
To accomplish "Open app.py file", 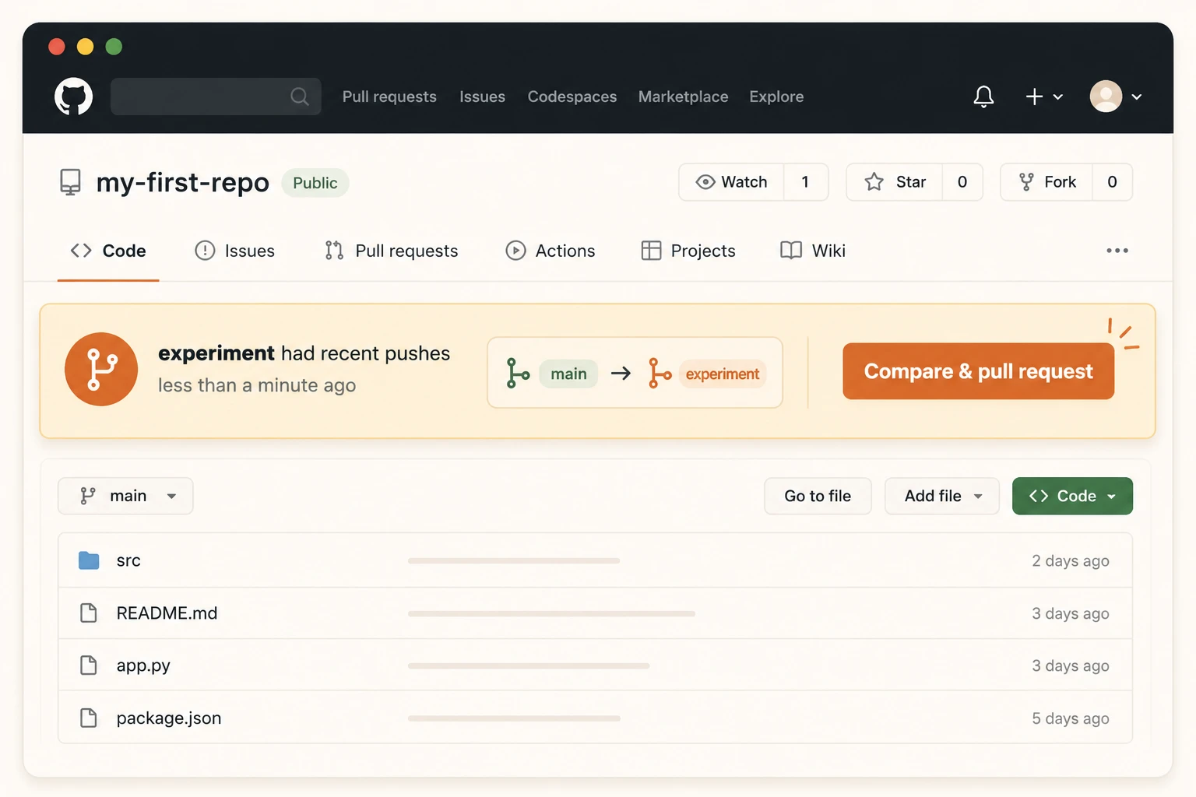I will click(x=143, y=665).
